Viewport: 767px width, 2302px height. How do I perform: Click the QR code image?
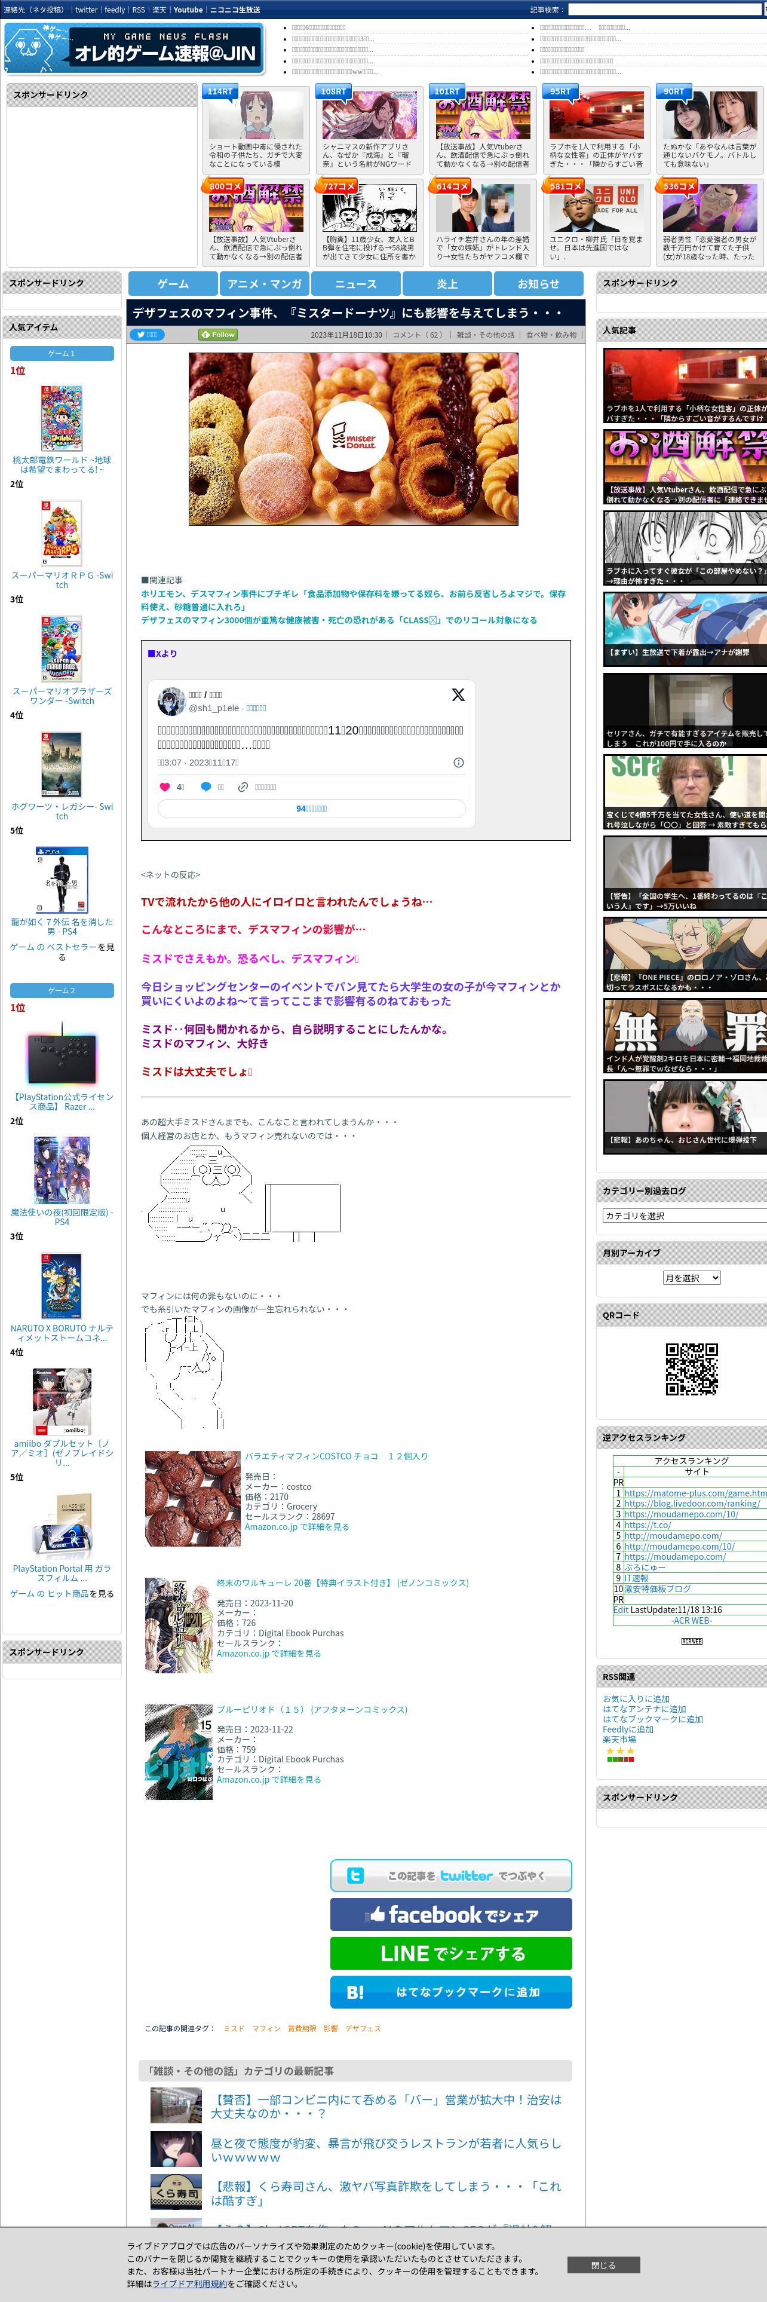pyautogui.click(x=691, y=1368)
